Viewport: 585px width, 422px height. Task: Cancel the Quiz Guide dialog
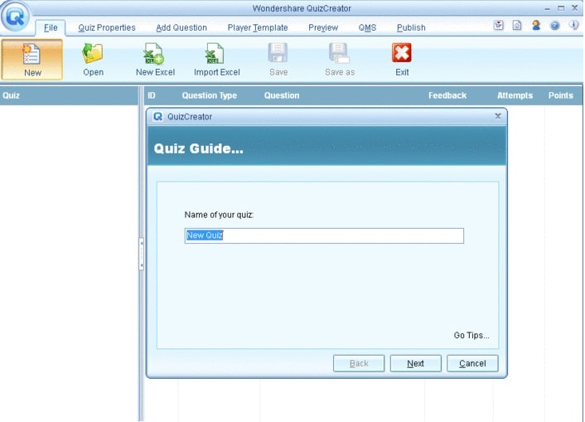click(472, 363)
